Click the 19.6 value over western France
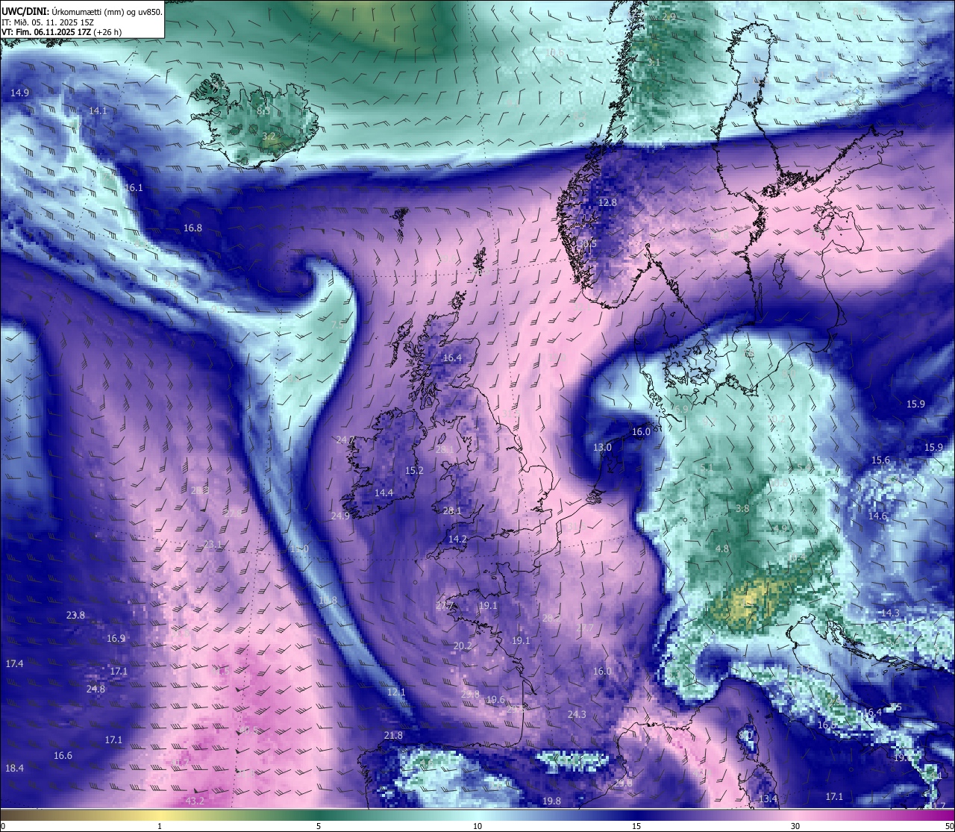 pos(495,699)
